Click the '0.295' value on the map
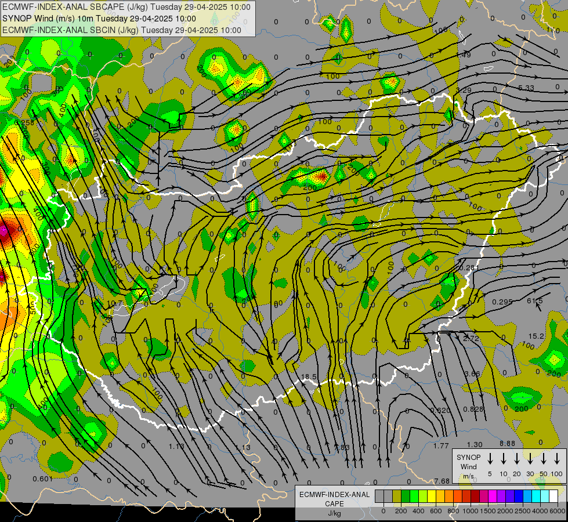The image size is (568, 522). (x=502, y=302)
